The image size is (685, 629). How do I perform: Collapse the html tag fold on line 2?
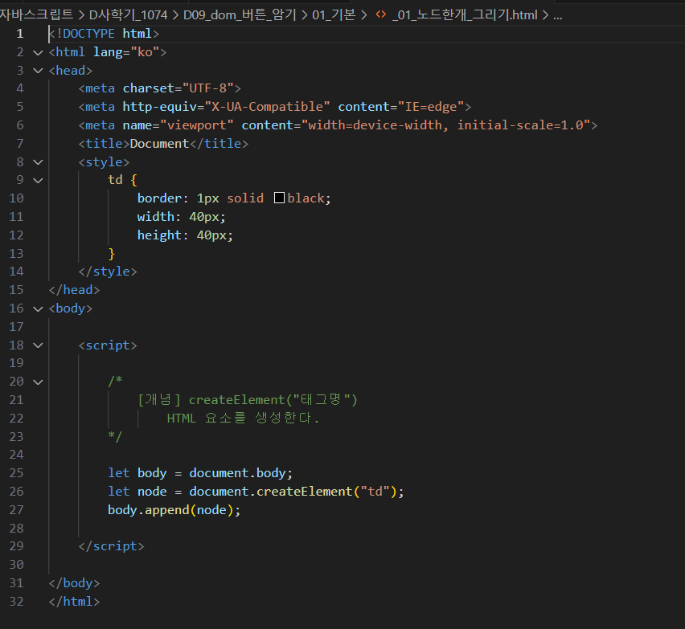pyautogui.click(x=39, y=53)
